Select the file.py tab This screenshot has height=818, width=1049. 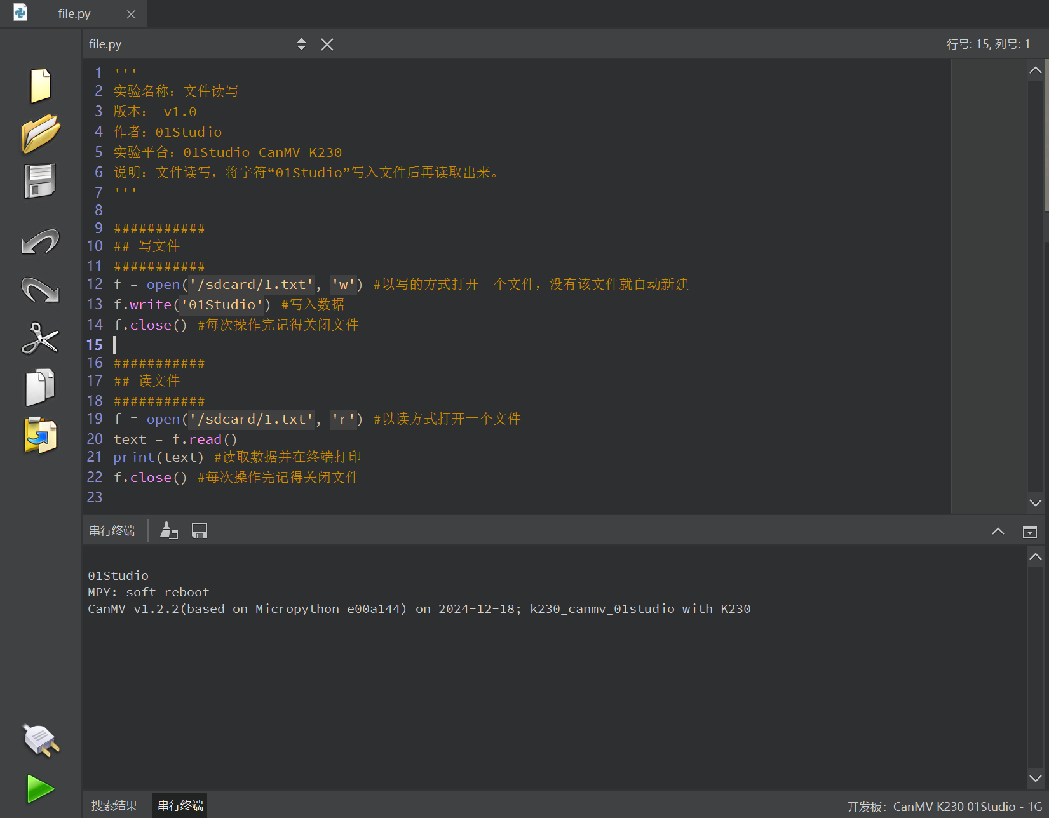click(x=74, y=13)
